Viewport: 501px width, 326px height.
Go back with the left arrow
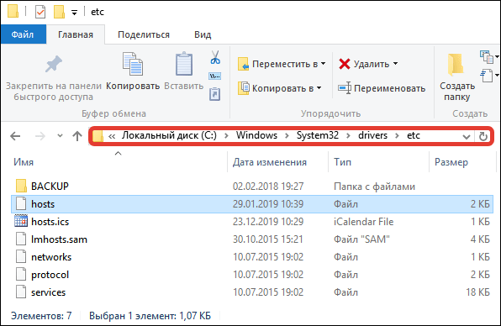point(15,136)
